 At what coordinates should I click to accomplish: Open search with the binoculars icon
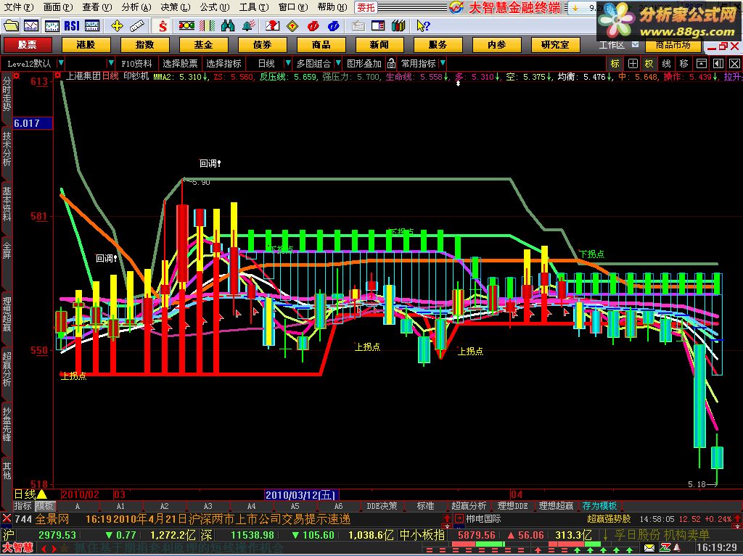(x=228, y=25)
